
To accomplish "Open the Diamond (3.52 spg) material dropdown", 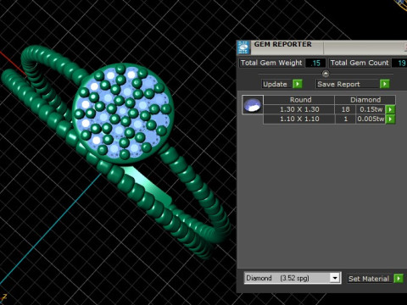I will point(335,278).
